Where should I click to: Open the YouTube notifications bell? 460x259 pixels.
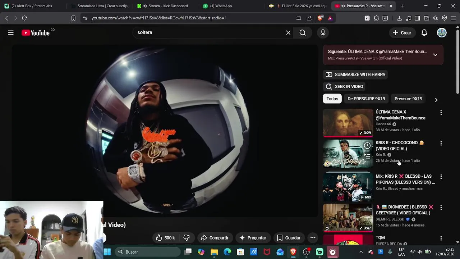click(x=424, y=33)
